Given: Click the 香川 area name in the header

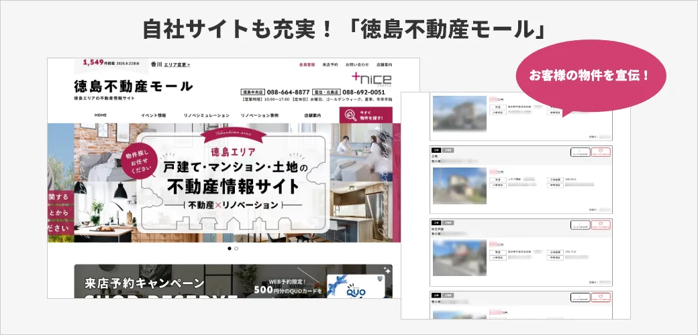Looking at the screenshot, I should coord(156,64).
